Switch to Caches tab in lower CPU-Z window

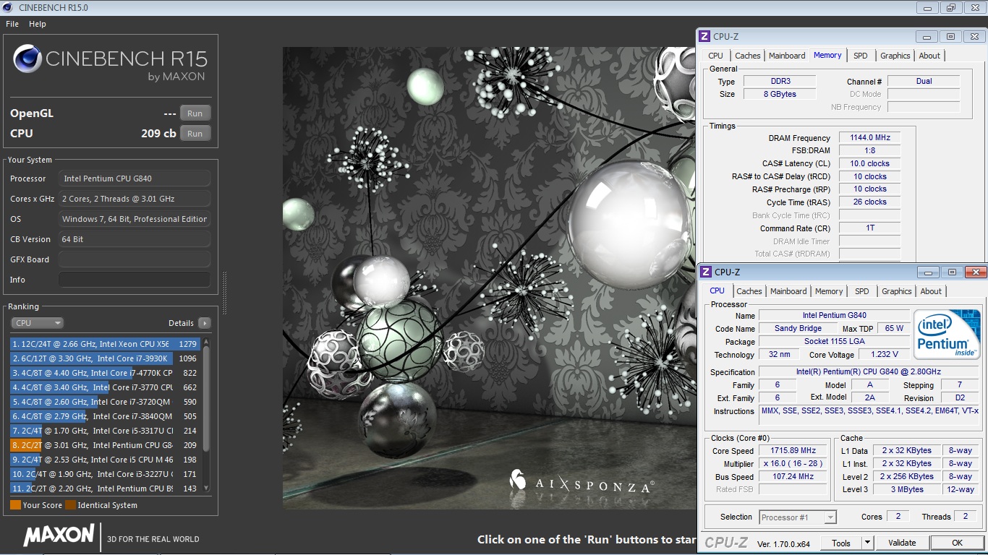tap(749, 291)
